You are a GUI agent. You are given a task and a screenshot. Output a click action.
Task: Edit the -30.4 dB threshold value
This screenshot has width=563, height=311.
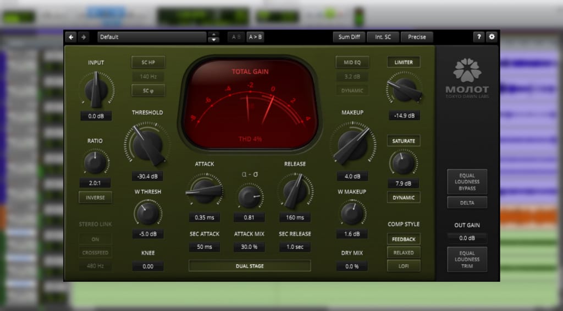tap(147, 176)
